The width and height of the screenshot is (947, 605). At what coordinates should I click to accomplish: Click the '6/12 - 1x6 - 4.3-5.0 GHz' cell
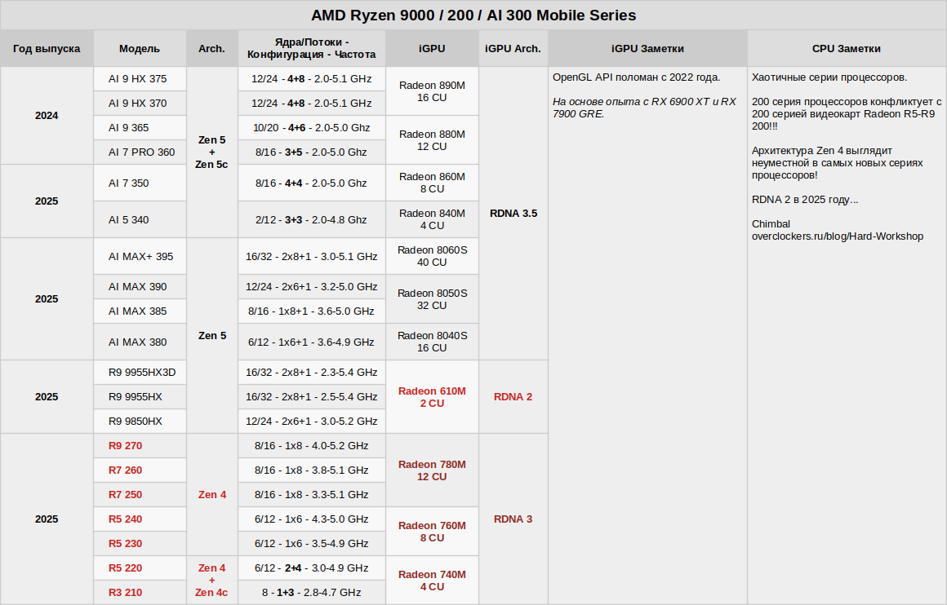pos(312,519)
